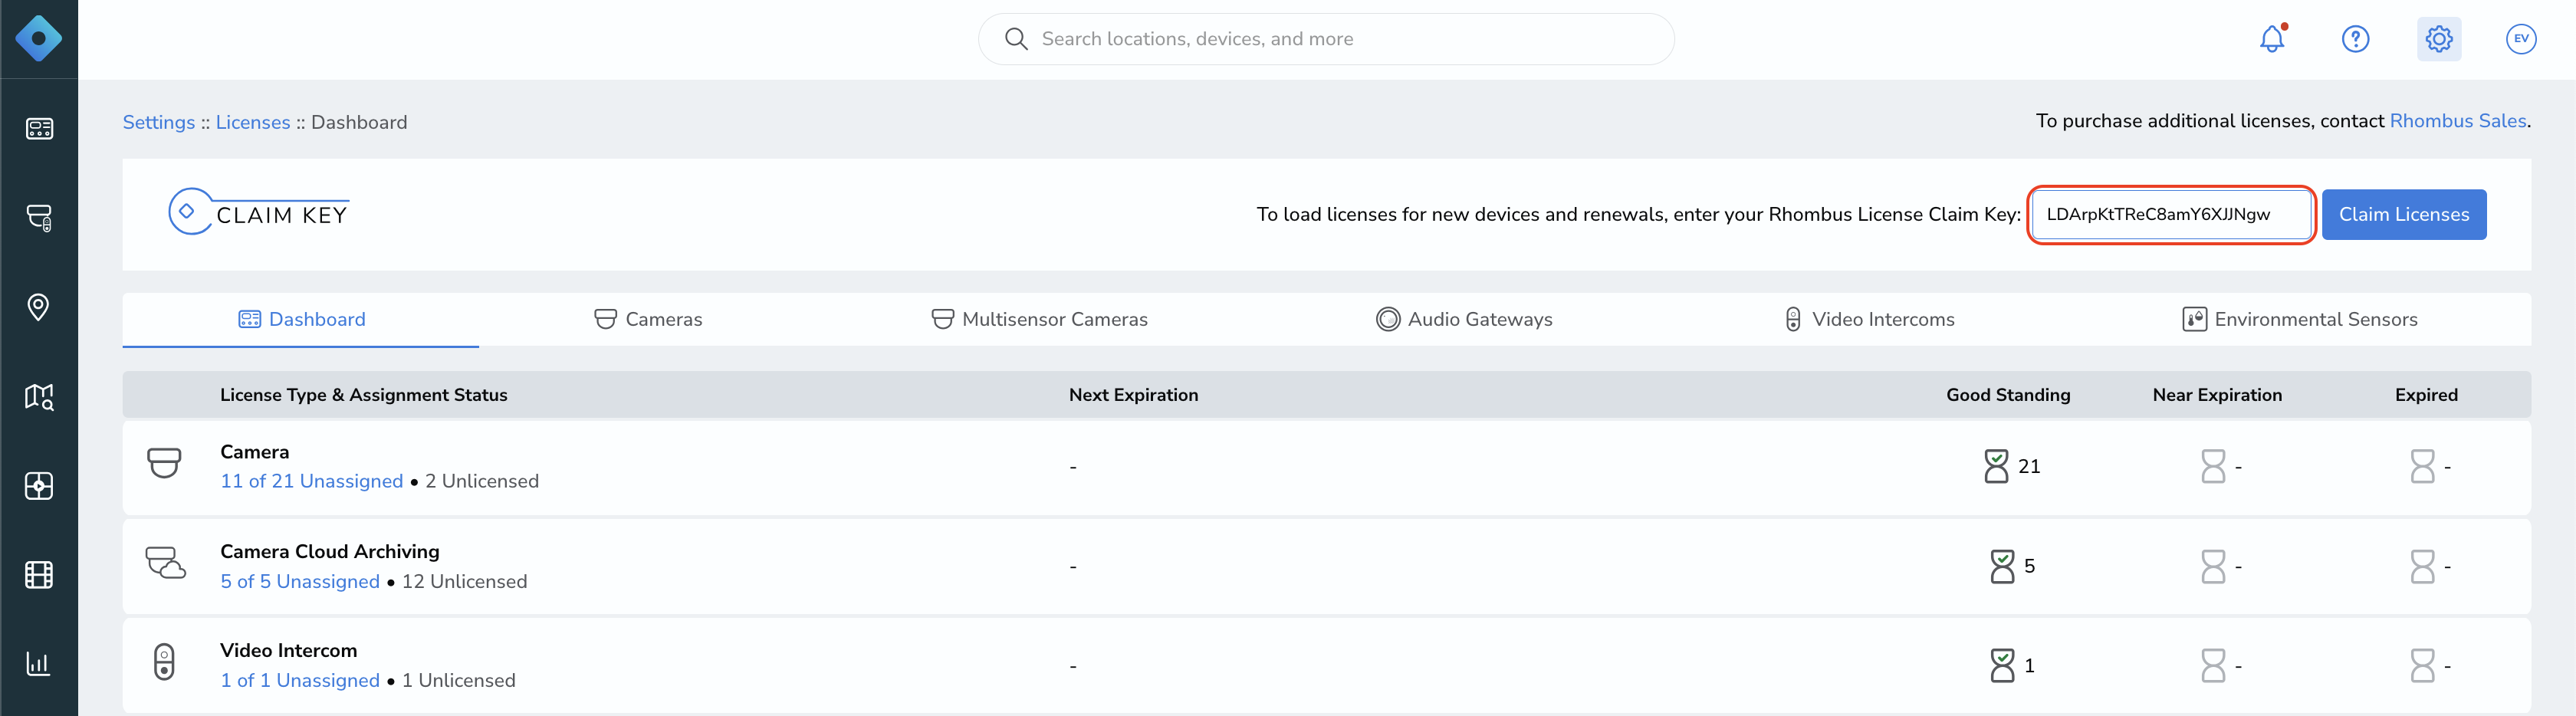
Task: Click the Camera Cloud Archiving title
Action: [x=330, y=551]
